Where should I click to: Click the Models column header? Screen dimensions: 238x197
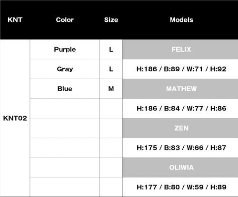pyautogui.click(x=181, y=20)
